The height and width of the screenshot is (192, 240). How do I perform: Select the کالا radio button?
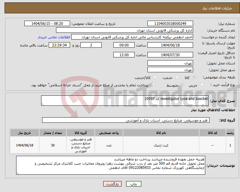click(x=194, y=77)
